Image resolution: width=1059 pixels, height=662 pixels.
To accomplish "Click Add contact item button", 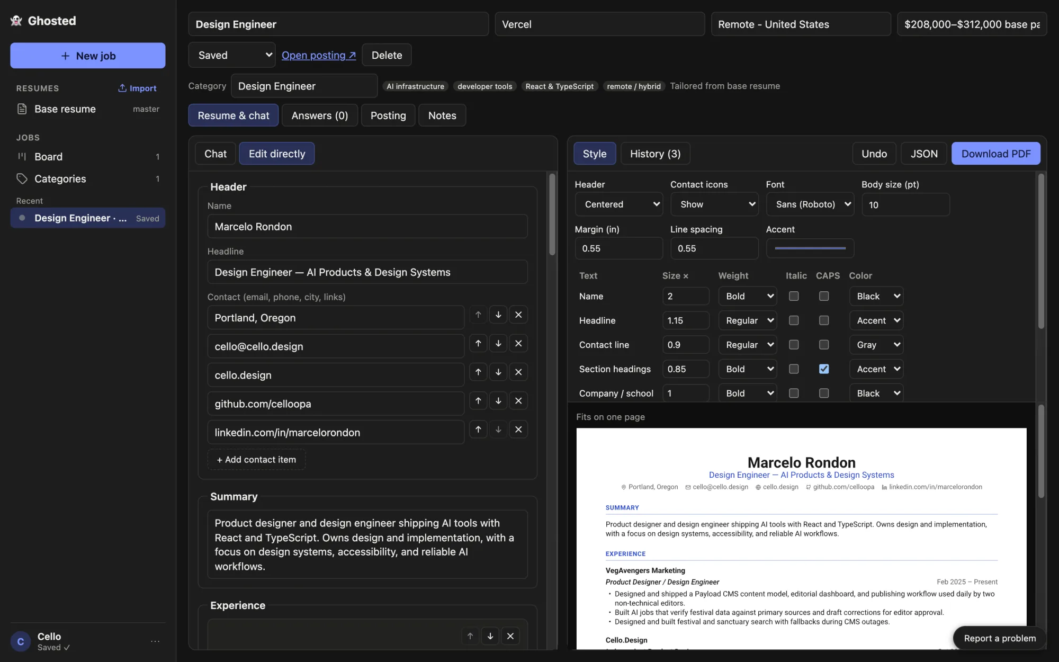I will (256, 460).
